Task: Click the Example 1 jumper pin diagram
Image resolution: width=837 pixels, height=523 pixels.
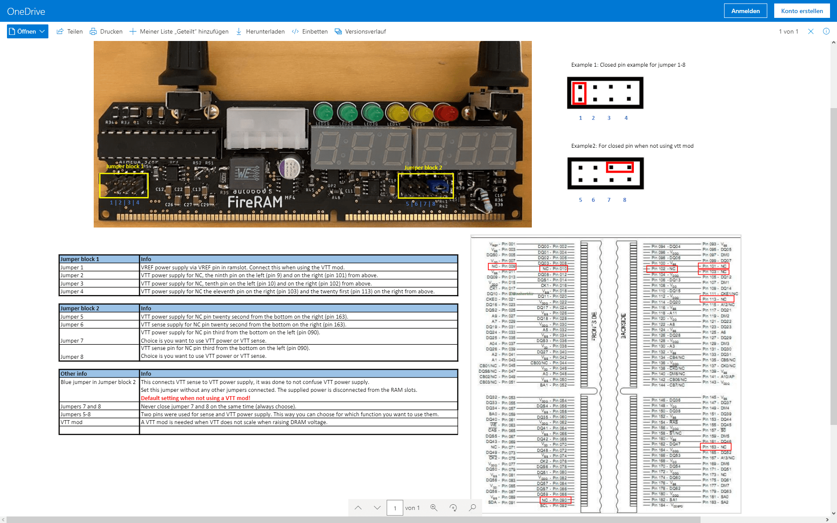Action: point(605,93)
